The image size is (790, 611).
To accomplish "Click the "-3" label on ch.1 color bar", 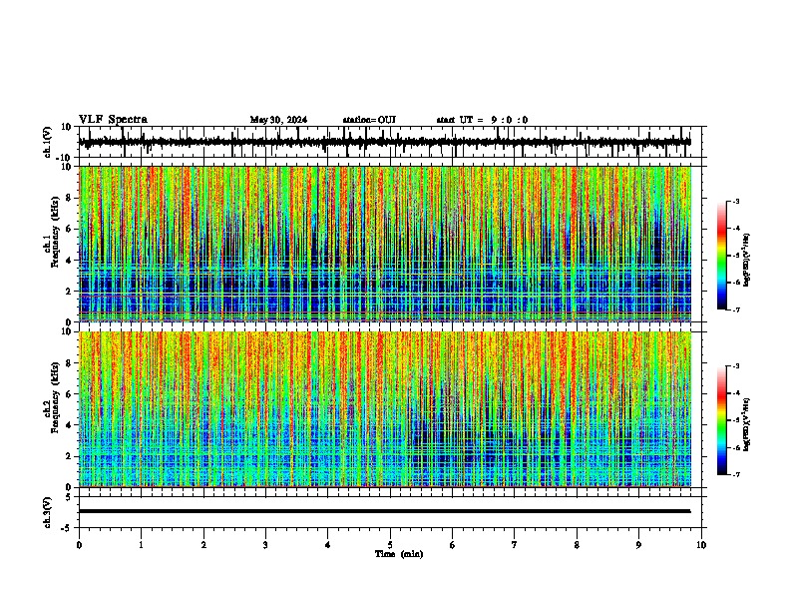I will pyautogui.click(x=736, y=201).
